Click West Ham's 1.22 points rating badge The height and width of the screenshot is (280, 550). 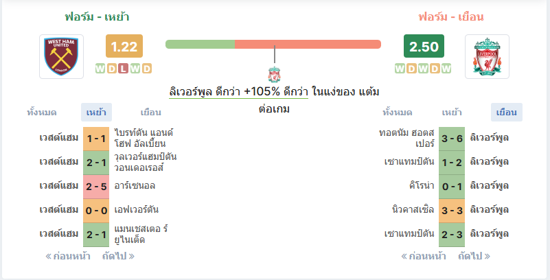tap(124, 46)
